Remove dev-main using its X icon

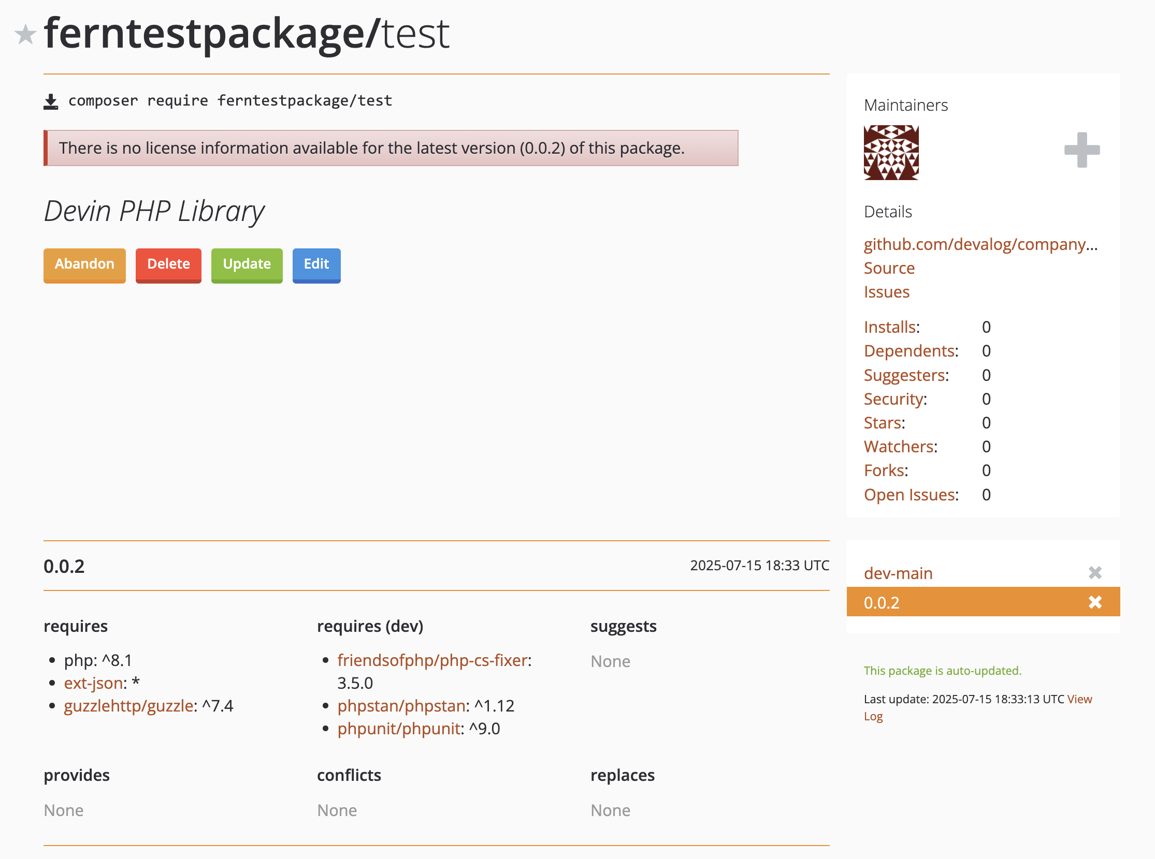pos(1095,572)
